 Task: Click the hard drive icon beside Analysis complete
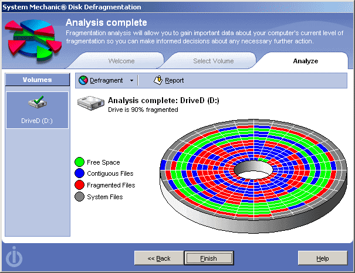(90, 104)
